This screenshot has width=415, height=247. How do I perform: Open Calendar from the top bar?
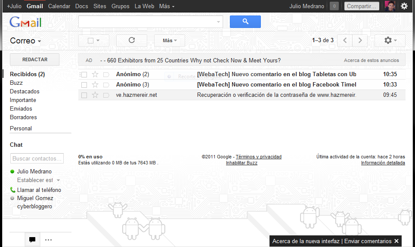[59, 6]
